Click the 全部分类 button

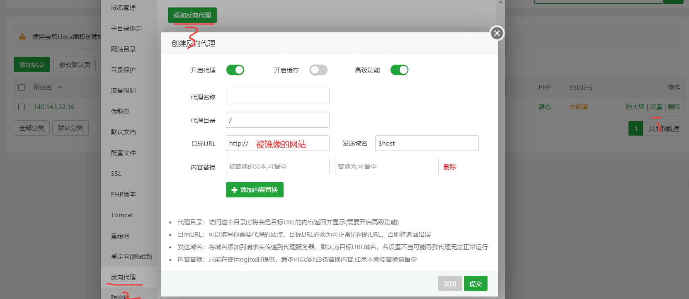pyautogui.click(x=32, y=128)
